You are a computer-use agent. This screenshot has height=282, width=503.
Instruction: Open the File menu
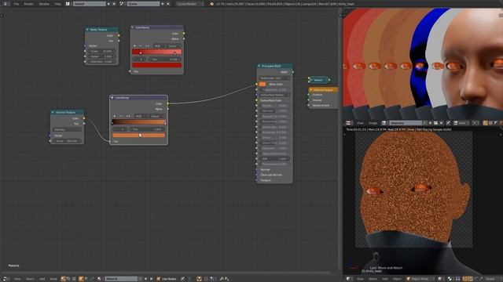click(x=16, y=4)
